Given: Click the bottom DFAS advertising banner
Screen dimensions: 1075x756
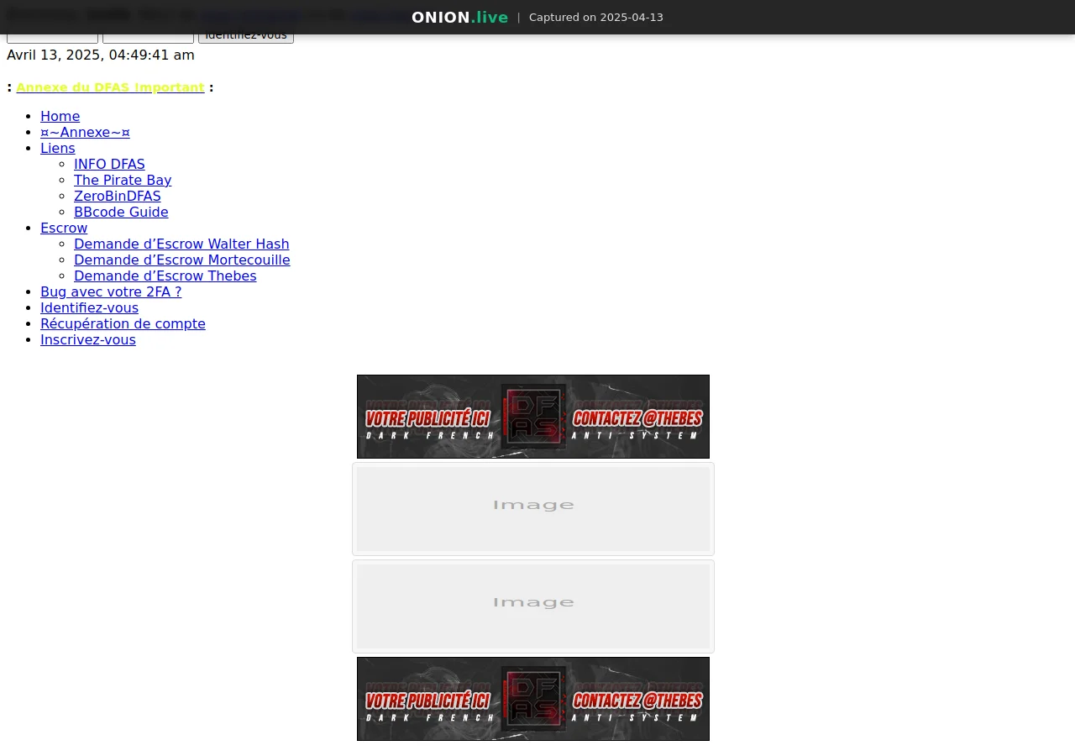Looking at the screenshot, I should [532, 698].
